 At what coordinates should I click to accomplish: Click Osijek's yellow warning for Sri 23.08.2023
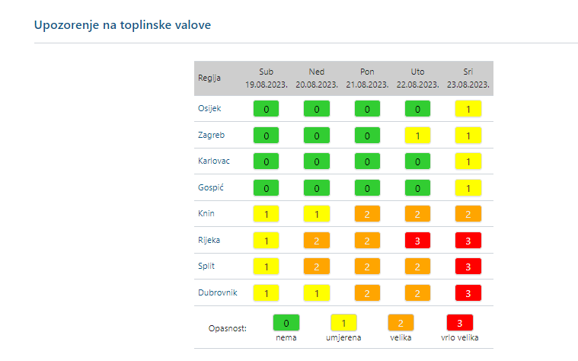click(x=468, y=109)
